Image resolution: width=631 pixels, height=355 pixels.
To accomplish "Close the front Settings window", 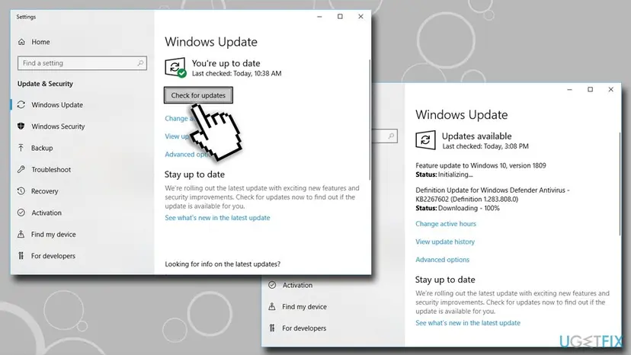I will 360,17.
